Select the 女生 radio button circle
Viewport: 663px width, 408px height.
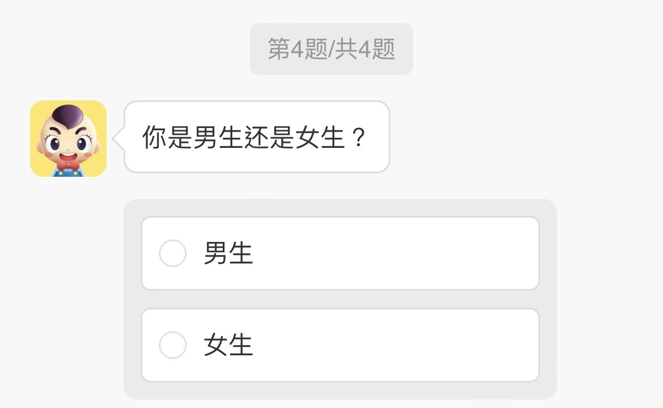coord(173,345)
